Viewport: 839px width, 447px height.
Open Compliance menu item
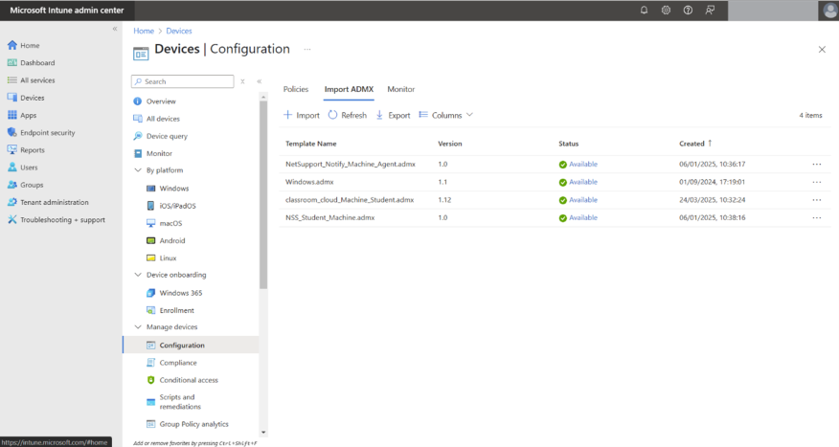177,363
